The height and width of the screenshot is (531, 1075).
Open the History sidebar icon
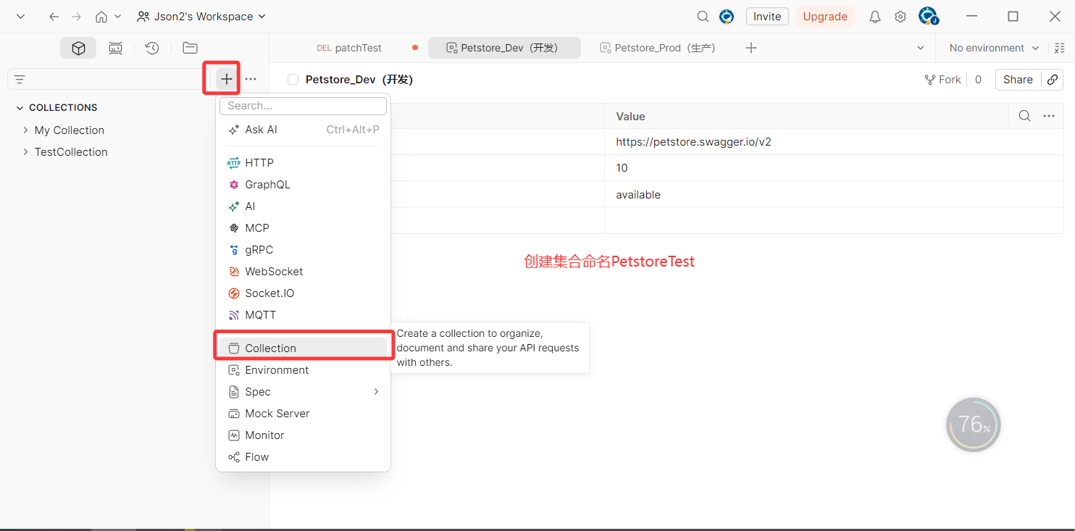152,48
